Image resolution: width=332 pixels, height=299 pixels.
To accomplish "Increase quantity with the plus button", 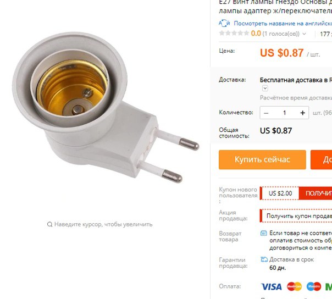I will 302,113.
